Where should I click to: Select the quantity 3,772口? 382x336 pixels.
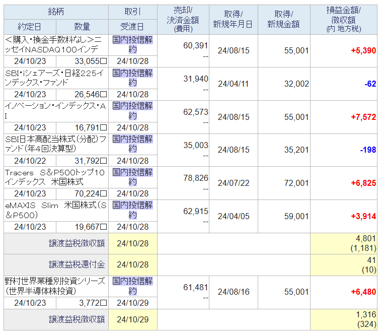[x=93, y=303]
